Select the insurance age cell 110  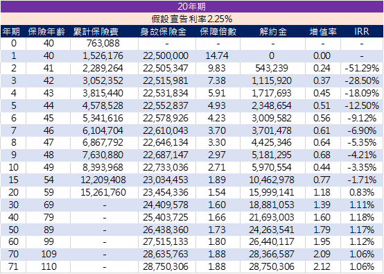click(49, 267)
